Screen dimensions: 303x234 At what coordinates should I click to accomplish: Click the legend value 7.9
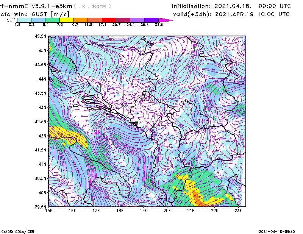click(60, 25)
